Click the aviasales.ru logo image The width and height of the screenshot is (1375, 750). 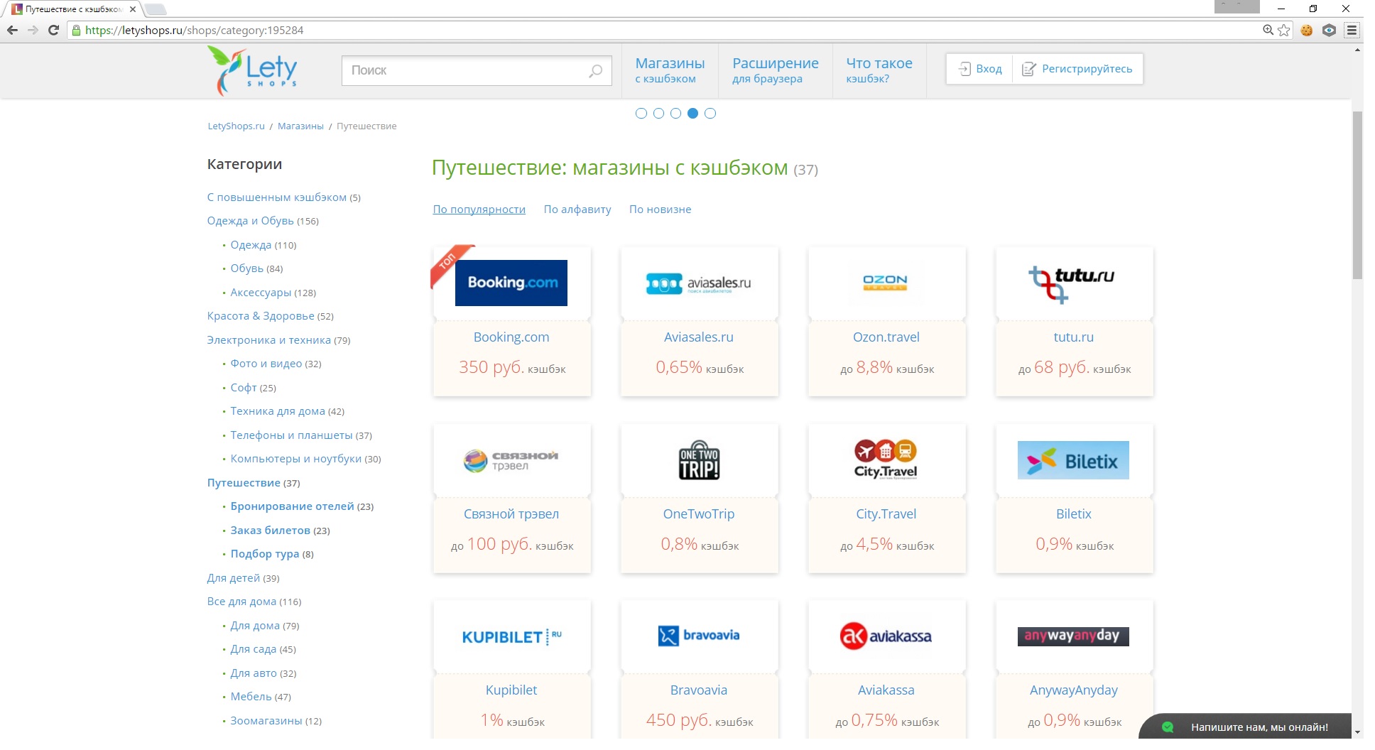pos(698,283)
